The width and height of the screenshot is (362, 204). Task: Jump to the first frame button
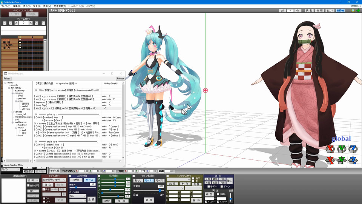5,23
